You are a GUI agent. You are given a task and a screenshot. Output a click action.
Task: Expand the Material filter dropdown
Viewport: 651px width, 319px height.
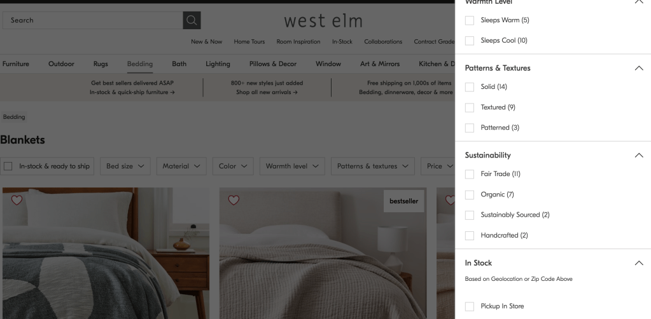[x=181, y=166]
